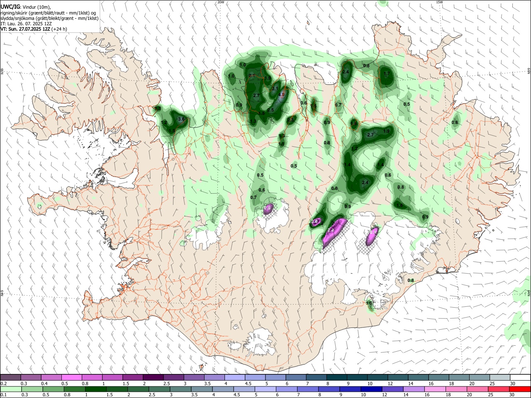Viewport: 531px width, 398px height.
Task: Choose the lilac 14–16 swatch, lower legend row
Action: (x=413, y=389)
